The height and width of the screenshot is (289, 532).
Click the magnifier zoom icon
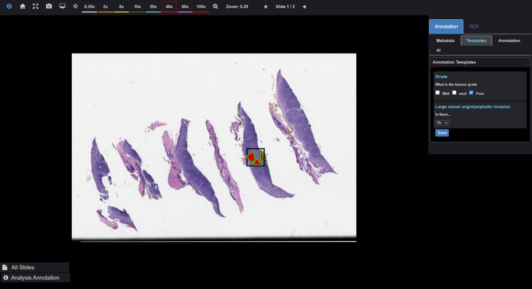click(216, 6)
